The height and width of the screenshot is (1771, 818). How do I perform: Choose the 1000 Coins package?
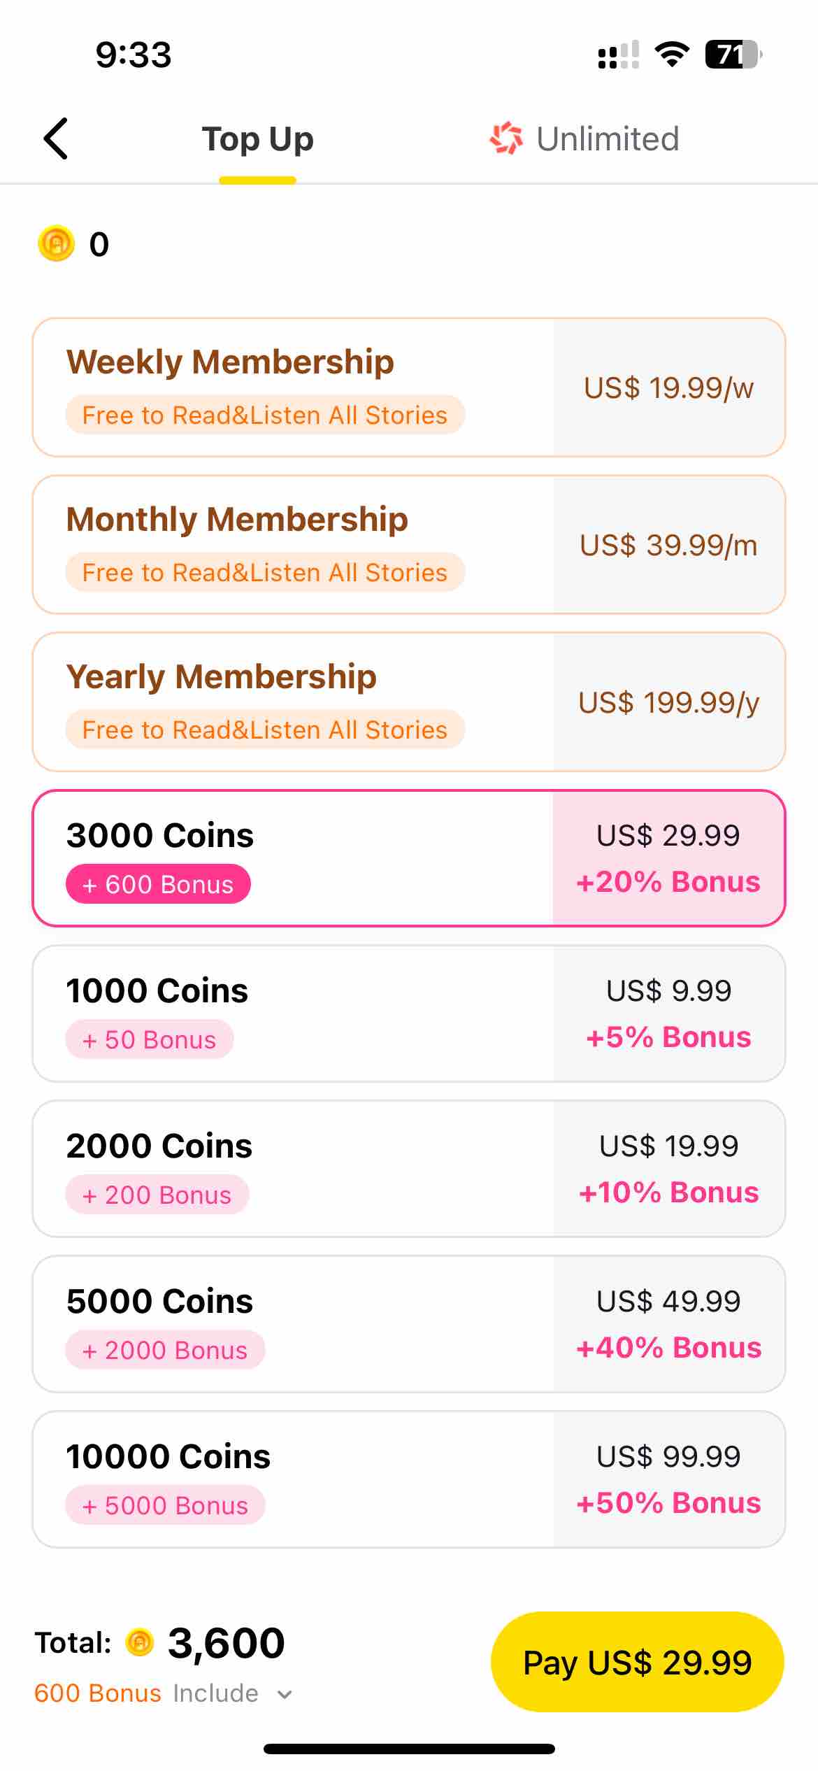pos(409,1013)
